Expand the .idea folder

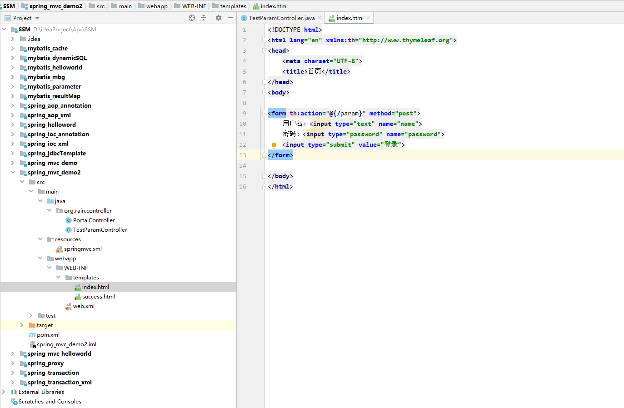click(13, 39)
